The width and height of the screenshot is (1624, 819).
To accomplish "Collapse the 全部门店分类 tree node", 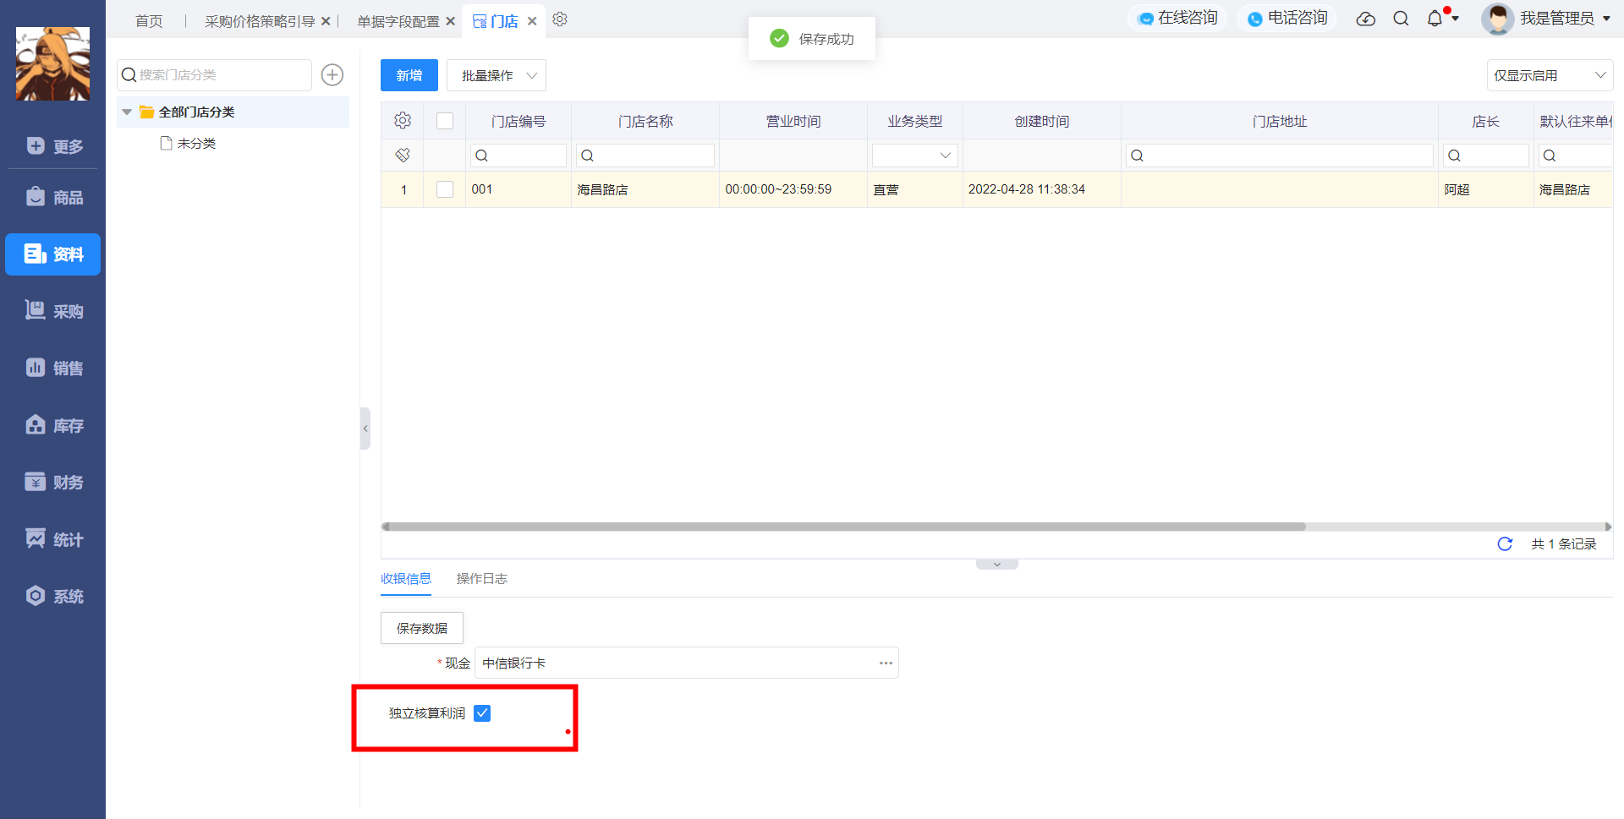I will 127,112.
